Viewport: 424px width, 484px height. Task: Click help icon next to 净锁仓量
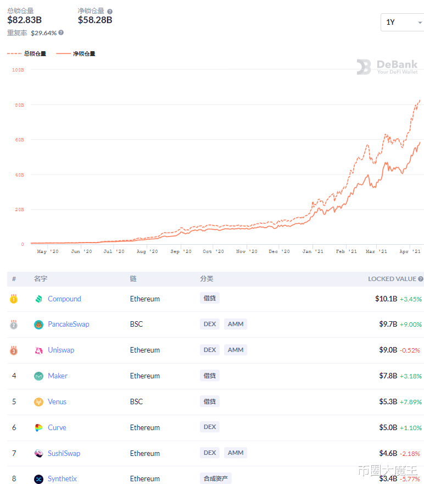(x=110, y=11)
